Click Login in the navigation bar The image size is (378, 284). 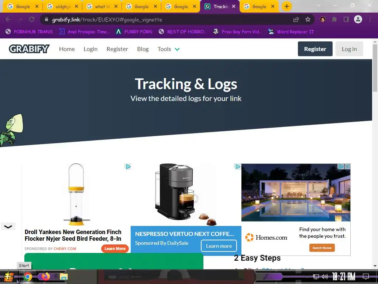(90, 49)
